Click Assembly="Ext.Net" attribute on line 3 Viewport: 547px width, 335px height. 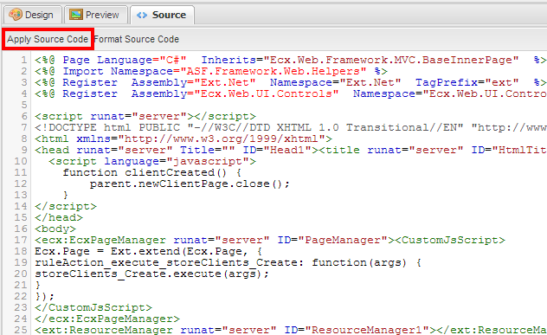pyautogui.click(x=194, y=82)
